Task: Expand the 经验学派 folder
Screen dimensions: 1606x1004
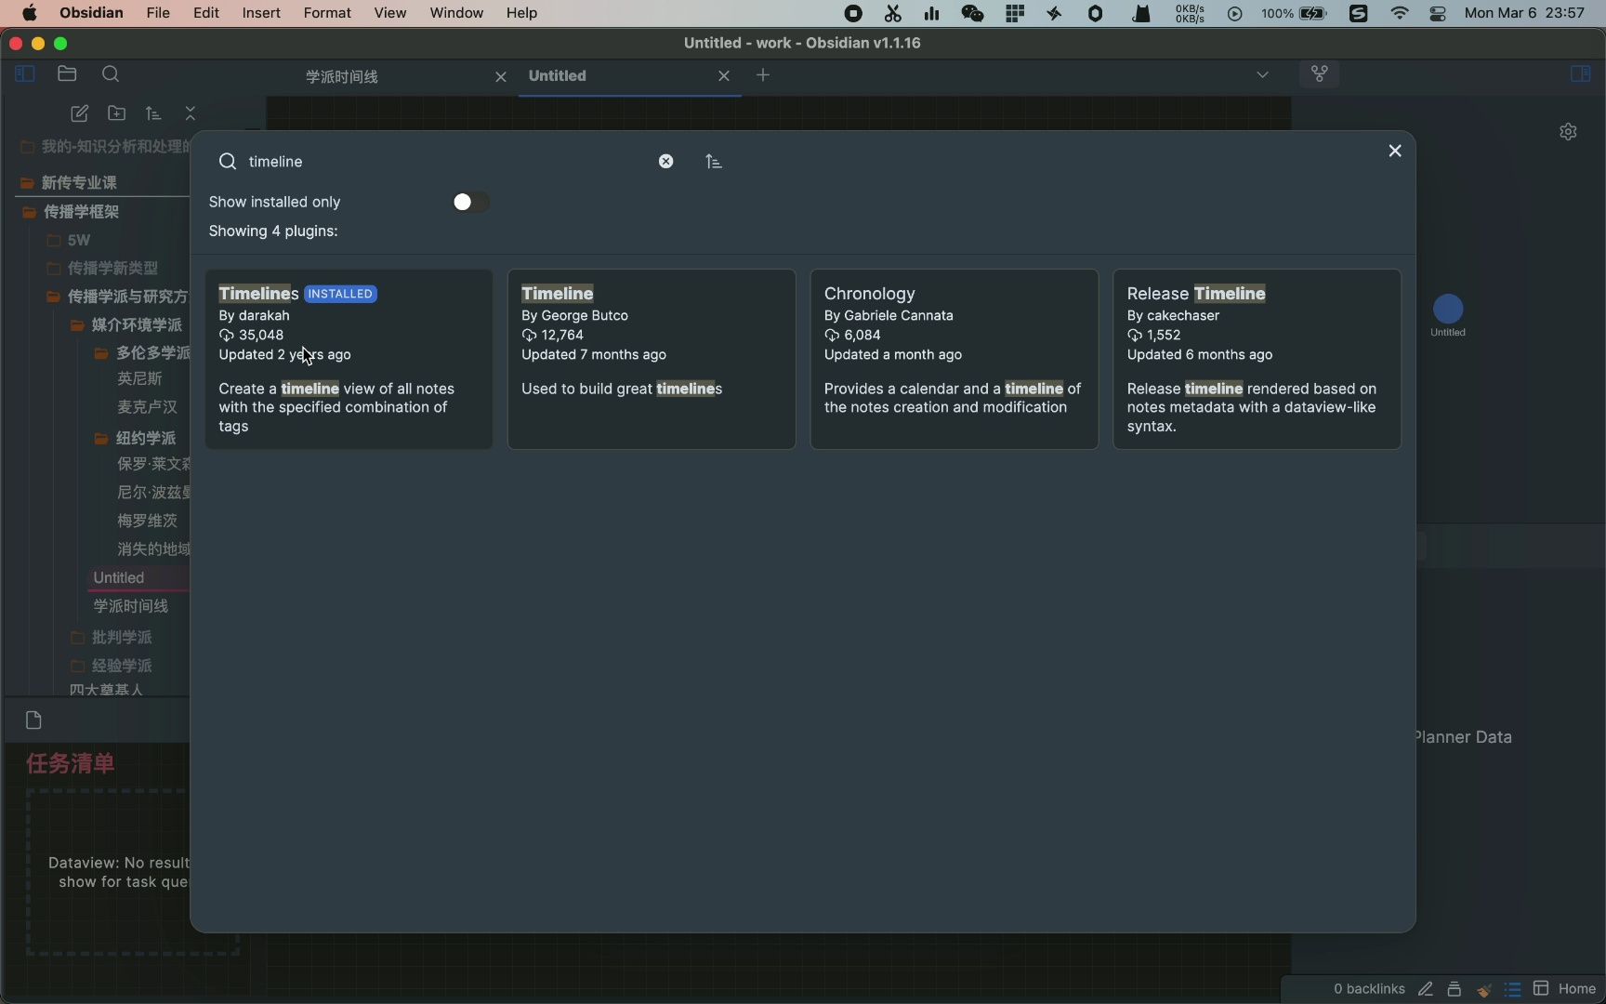Action: (x=112, y=667)
